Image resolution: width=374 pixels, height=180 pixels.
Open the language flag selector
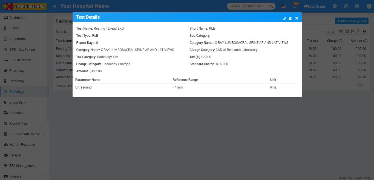point(283,6)
